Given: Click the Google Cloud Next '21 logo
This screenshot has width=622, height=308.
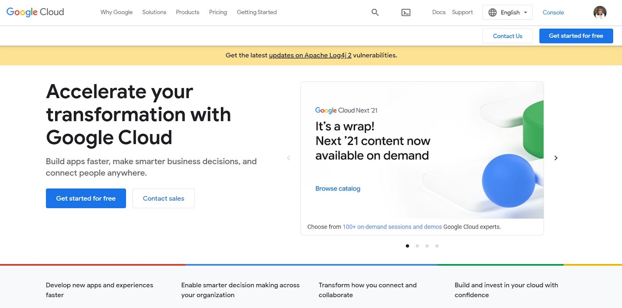Looking at the screenshot, I should coord(346,110).
